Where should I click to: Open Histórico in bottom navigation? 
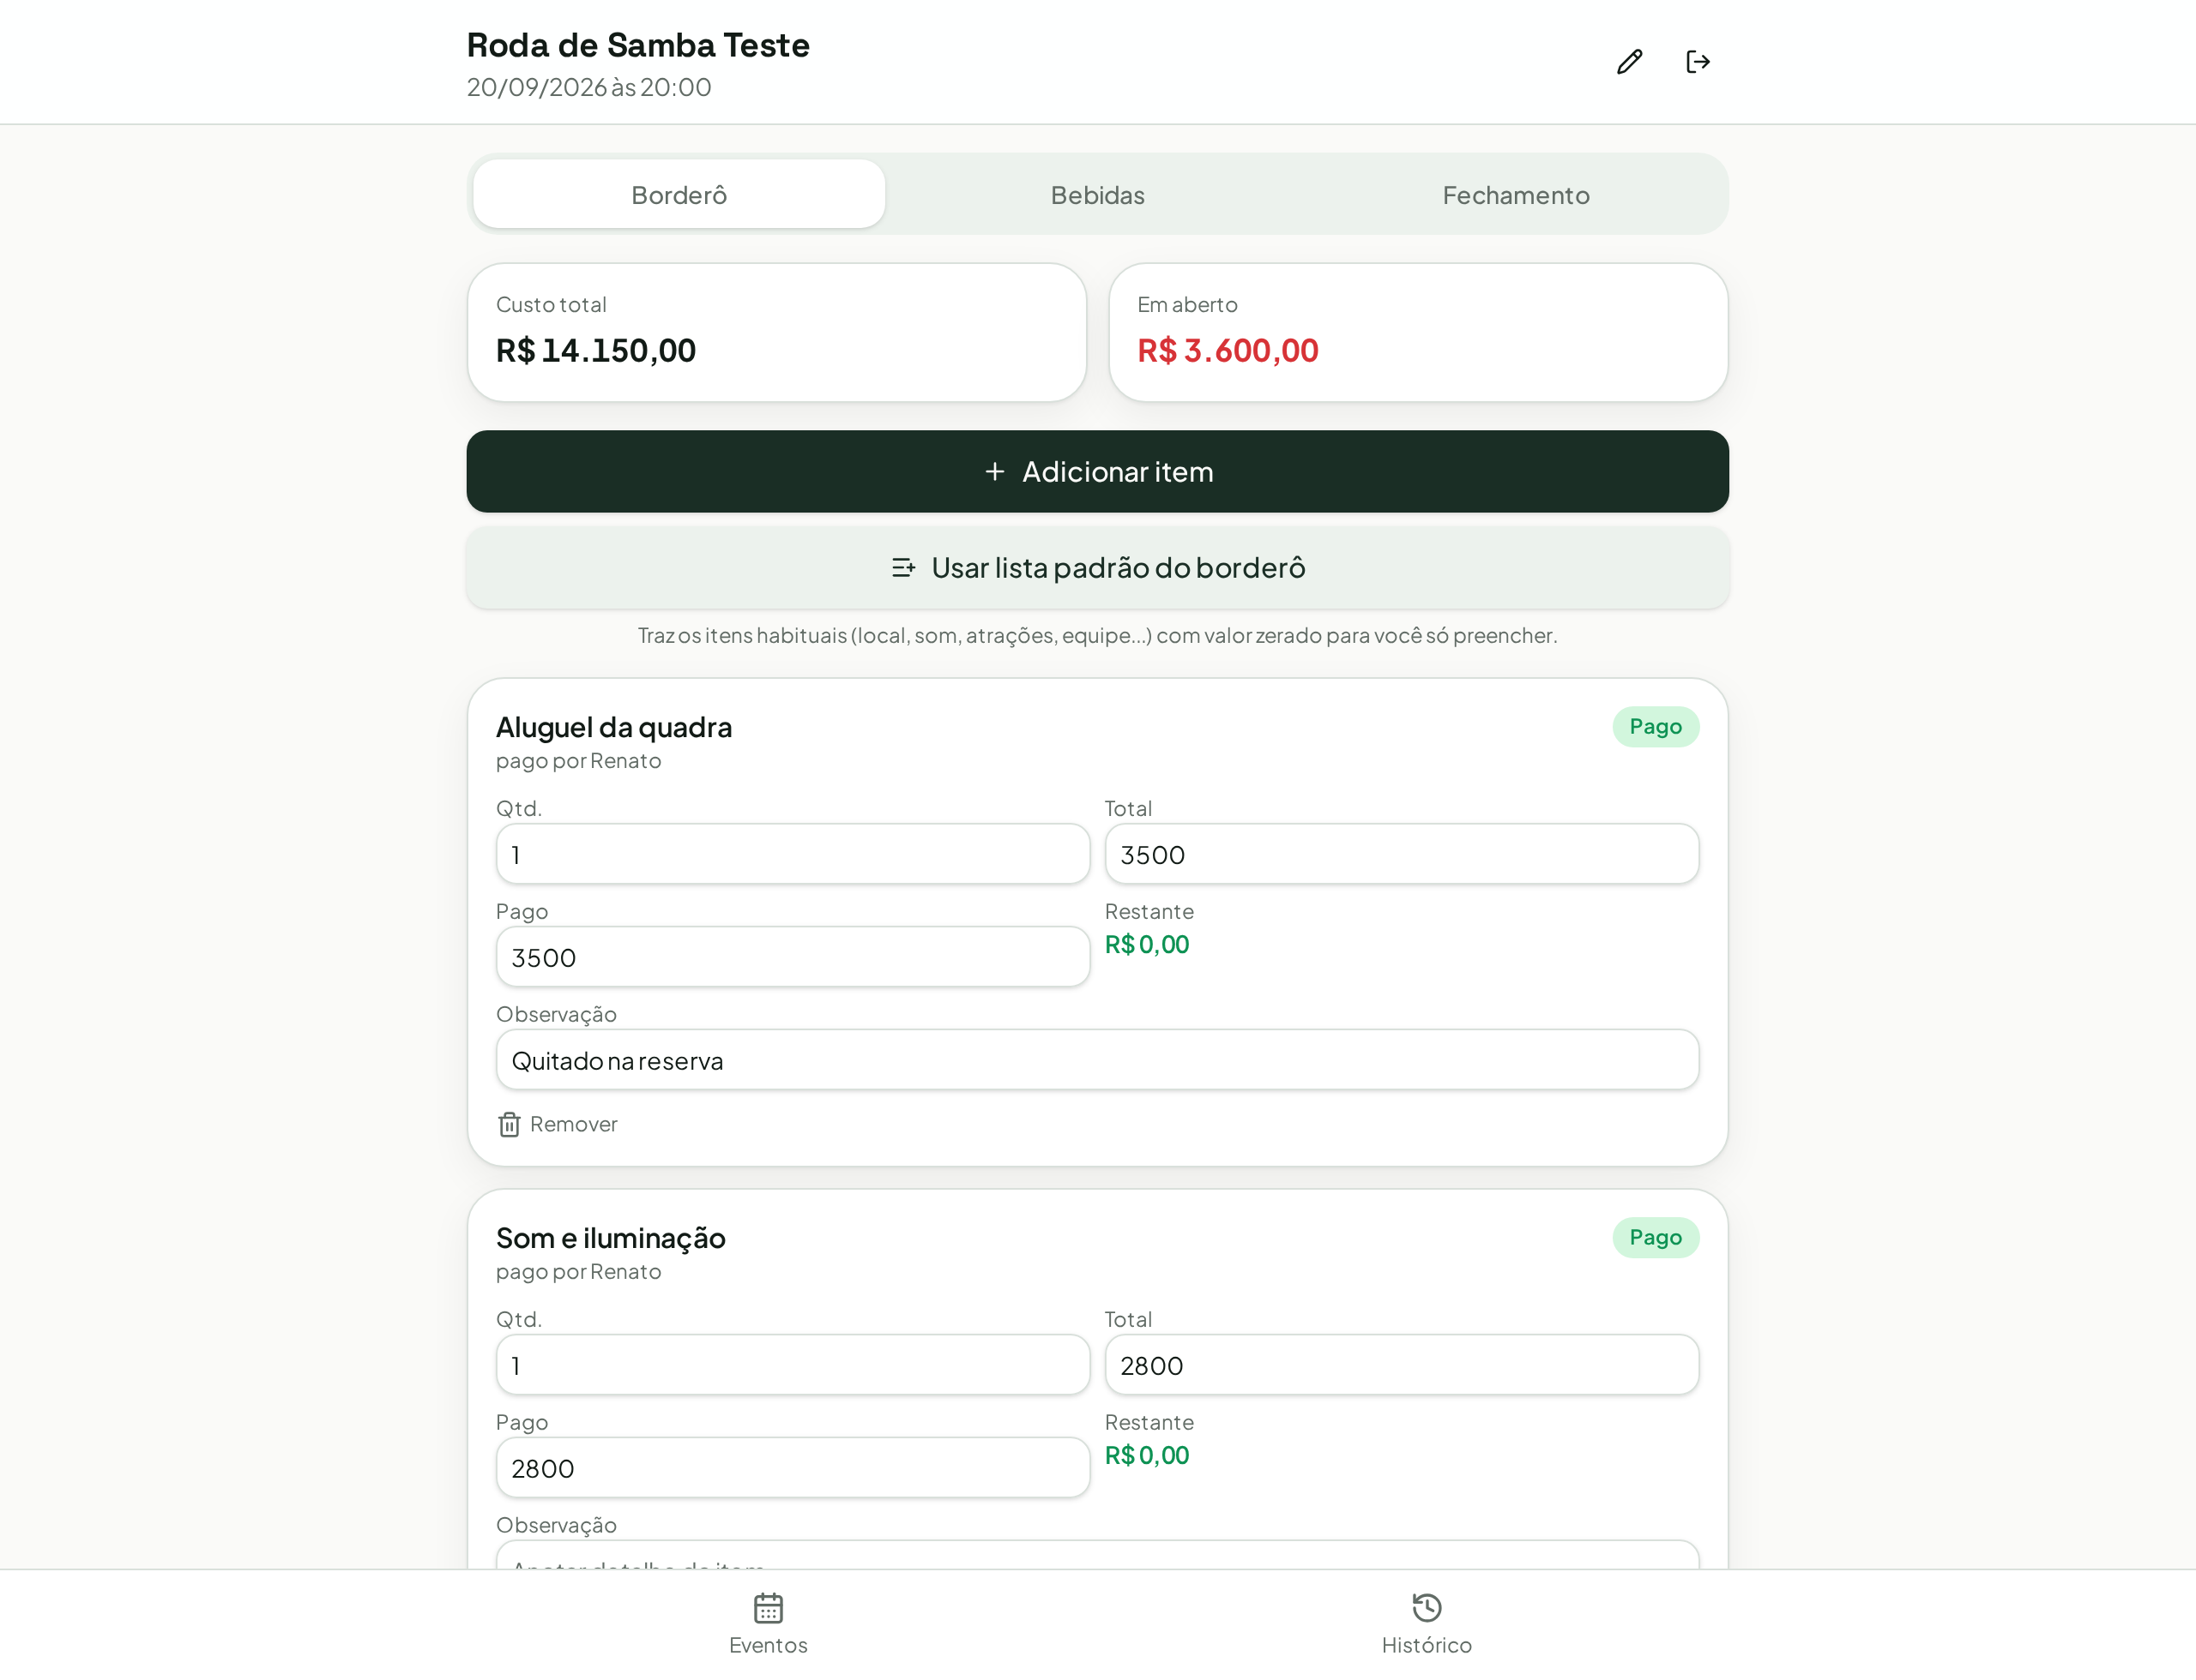1427,1624
